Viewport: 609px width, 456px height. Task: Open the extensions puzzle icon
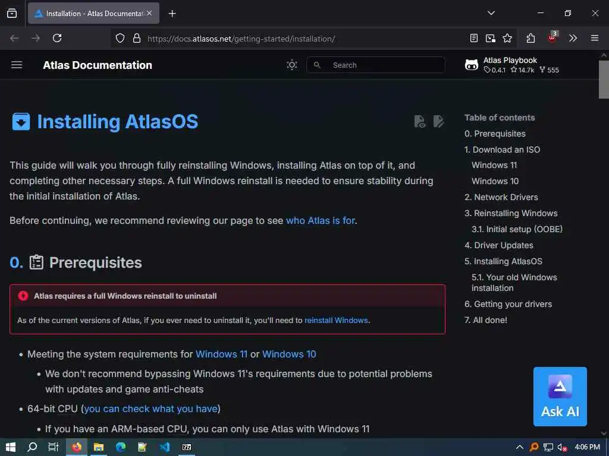pos(530,38)
